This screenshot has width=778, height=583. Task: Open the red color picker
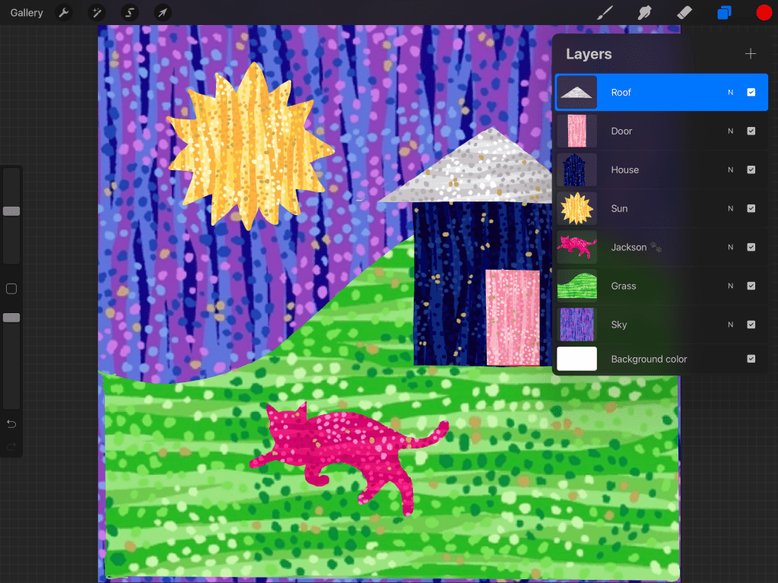point(764,12)
